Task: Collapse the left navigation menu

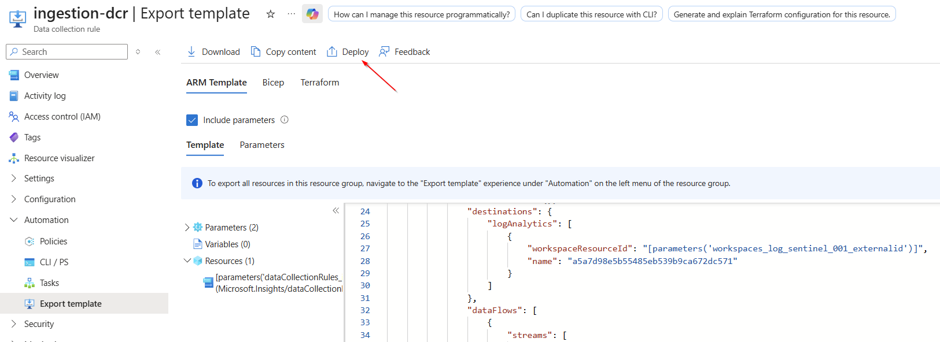Action: click(157, 52)
